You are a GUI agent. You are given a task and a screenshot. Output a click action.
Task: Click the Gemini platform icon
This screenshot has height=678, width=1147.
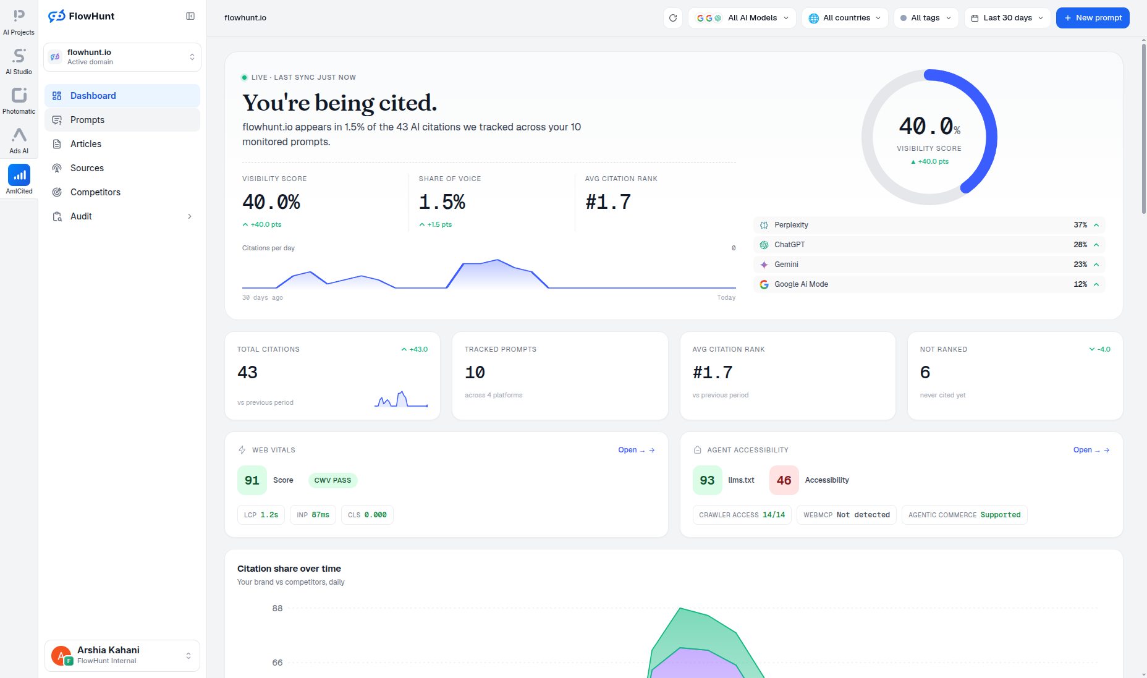click(764, 265)
